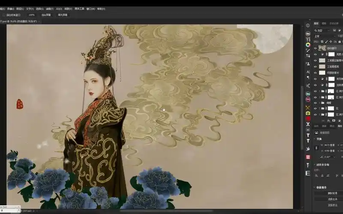Enable lock position move icon
Screen dimensions: 343x214
coord(331,42)
